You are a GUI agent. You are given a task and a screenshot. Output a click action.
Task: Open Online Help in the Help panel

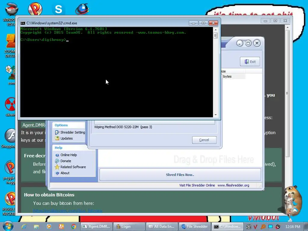click(69, 155)
